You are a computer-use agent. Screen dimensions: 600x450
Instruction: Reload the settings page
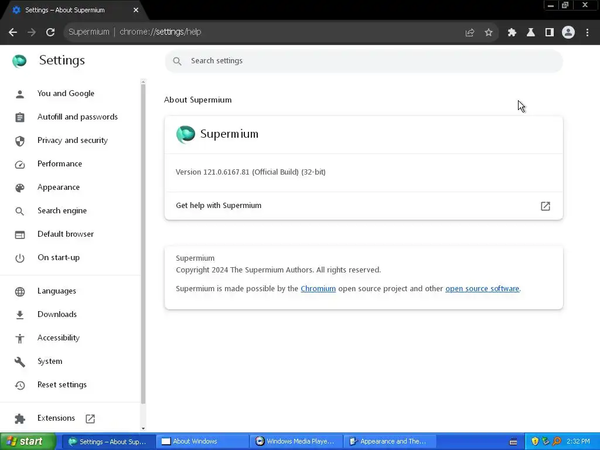point(50,32)
